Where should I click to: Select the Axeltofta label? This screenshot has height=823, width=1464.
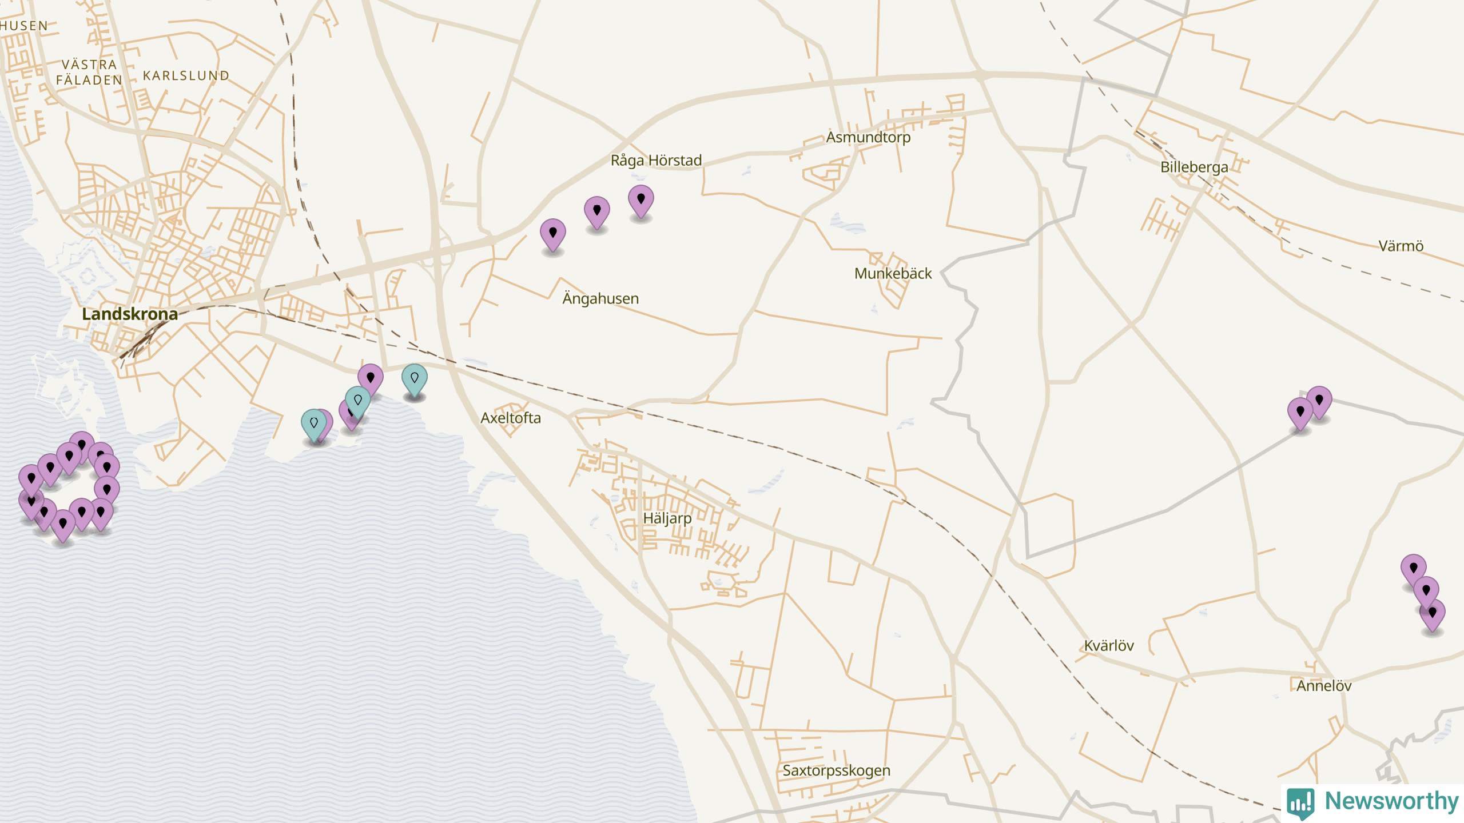[511, 418]
